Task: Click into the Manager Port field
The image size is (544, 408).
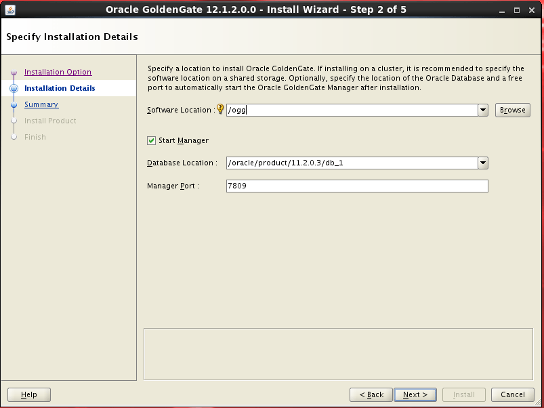Action: click(x=357, y=186)
